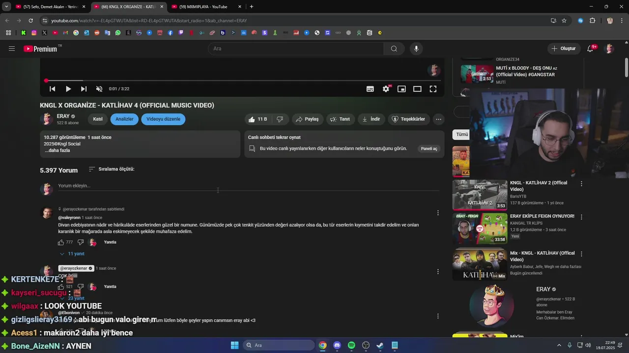Open the Oluştur create menu
The image size is (629, 353).
(x=563, y=49)
